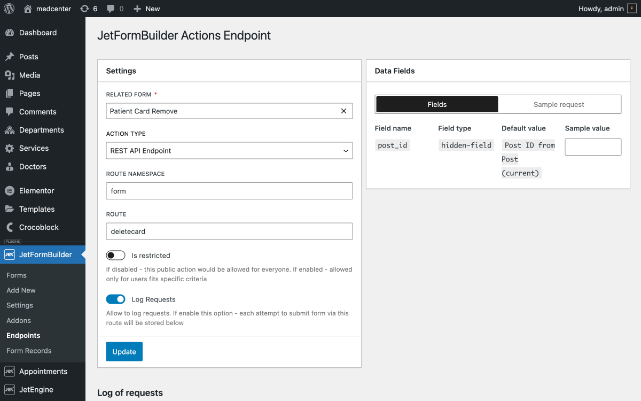This screenshot has width=641, height=401.
Task: Click the Sample value input field
Action: [x=593, y=146]
